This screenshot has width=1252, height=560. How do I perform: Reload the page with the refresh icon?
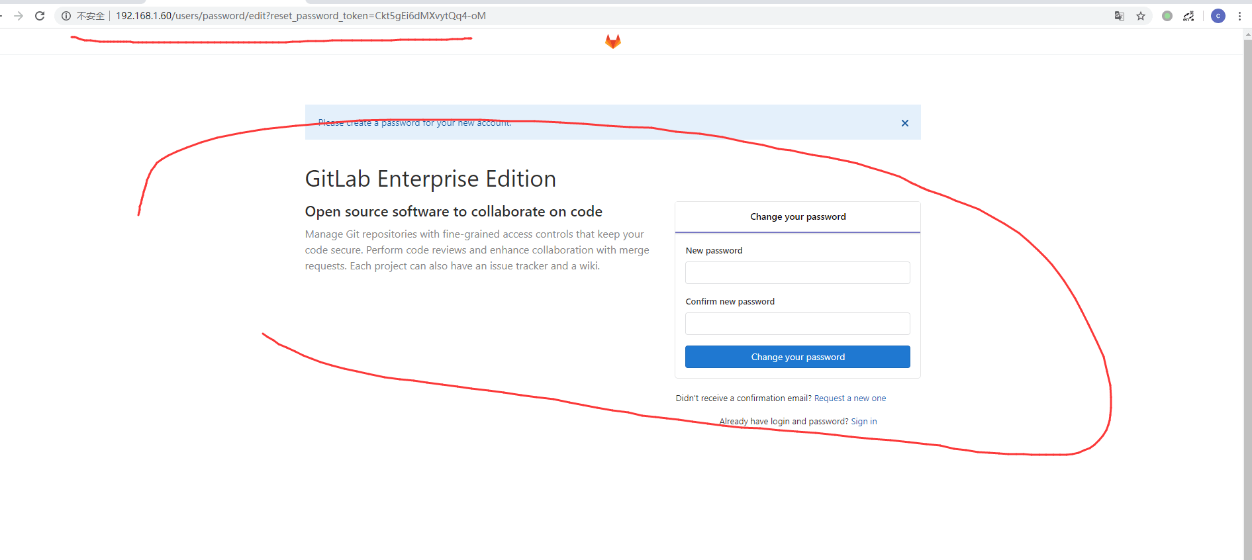40,16
